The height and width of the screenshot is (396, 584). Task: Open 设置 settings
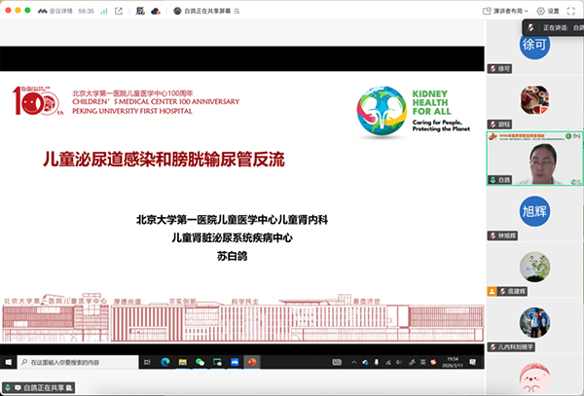[x=548, y=11]
